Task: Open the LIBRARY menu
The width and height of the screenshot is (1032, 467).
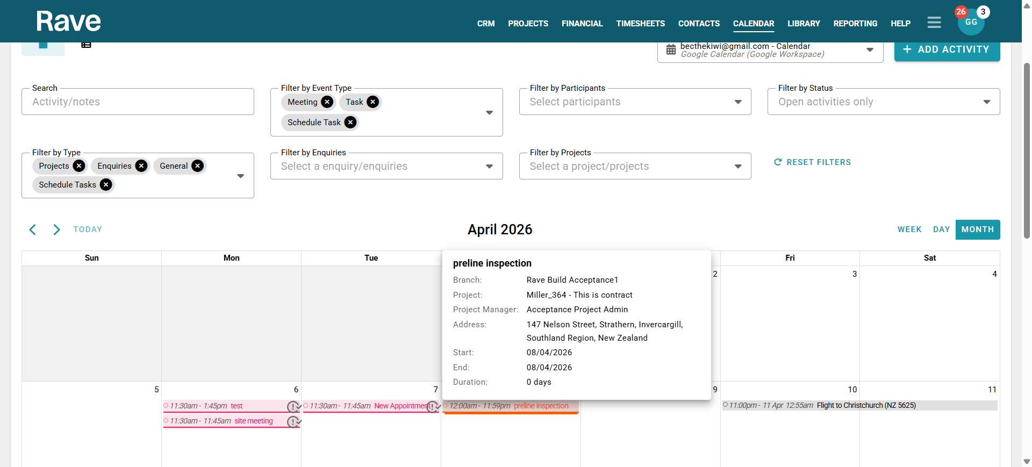Action: coord(804,24)
